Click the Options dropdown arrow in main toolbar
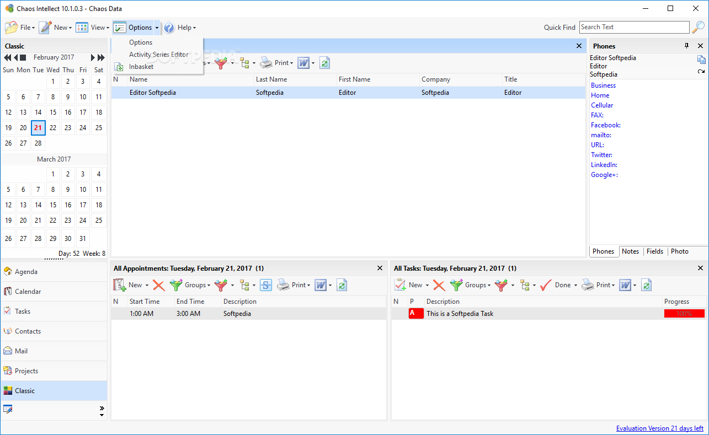The image size is (709, 435). (x=157, y=28)
